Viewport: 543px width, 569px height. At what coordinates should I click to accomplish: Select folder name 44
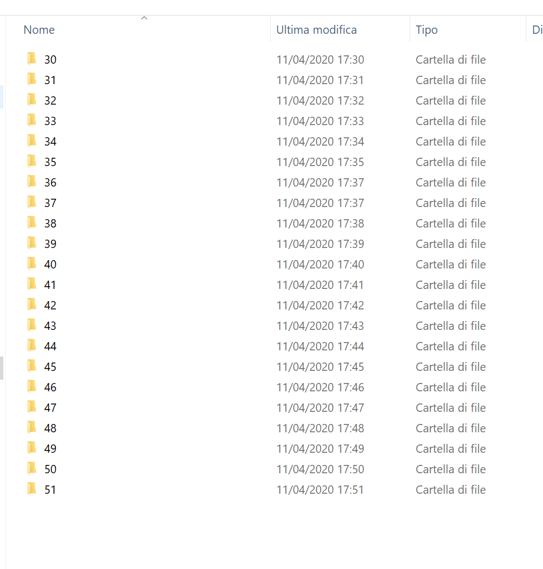[x=50, y=346]
